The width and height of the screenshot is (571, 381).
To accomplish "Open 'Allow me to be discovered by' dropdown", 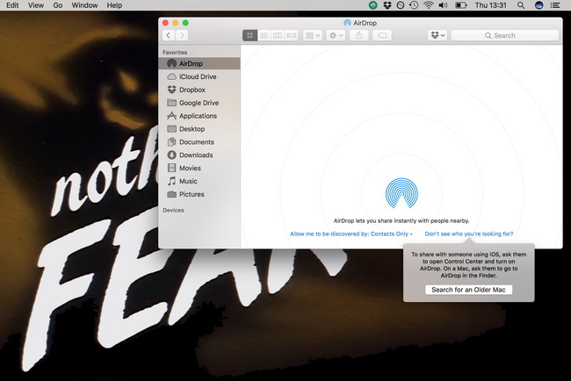I will tap(351, 234).
